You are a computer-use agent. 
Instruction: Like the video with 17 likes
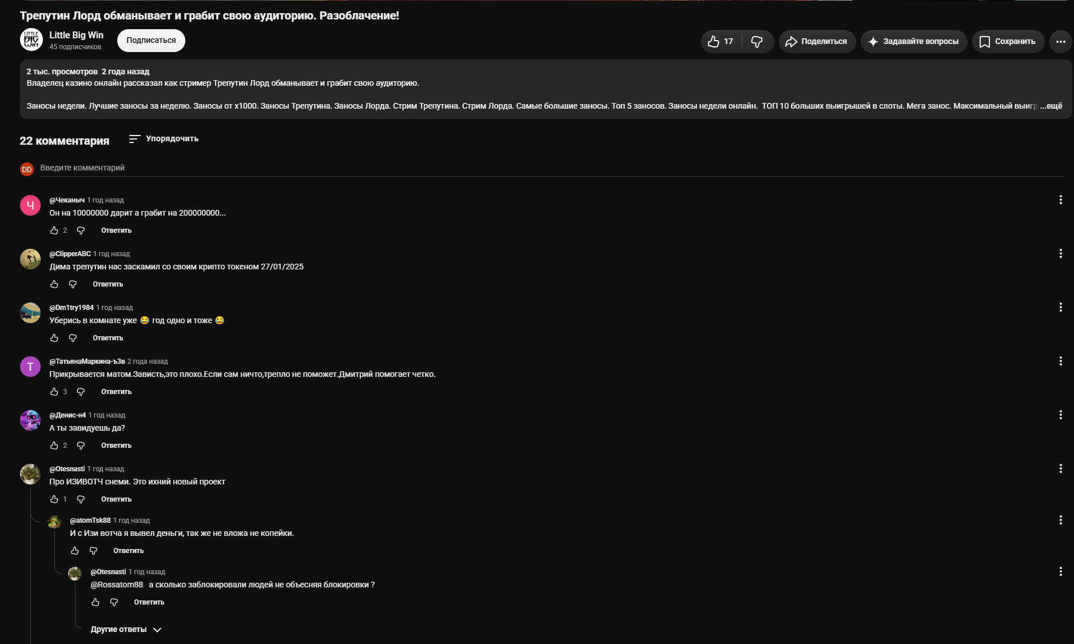click(x=721, y=41)
